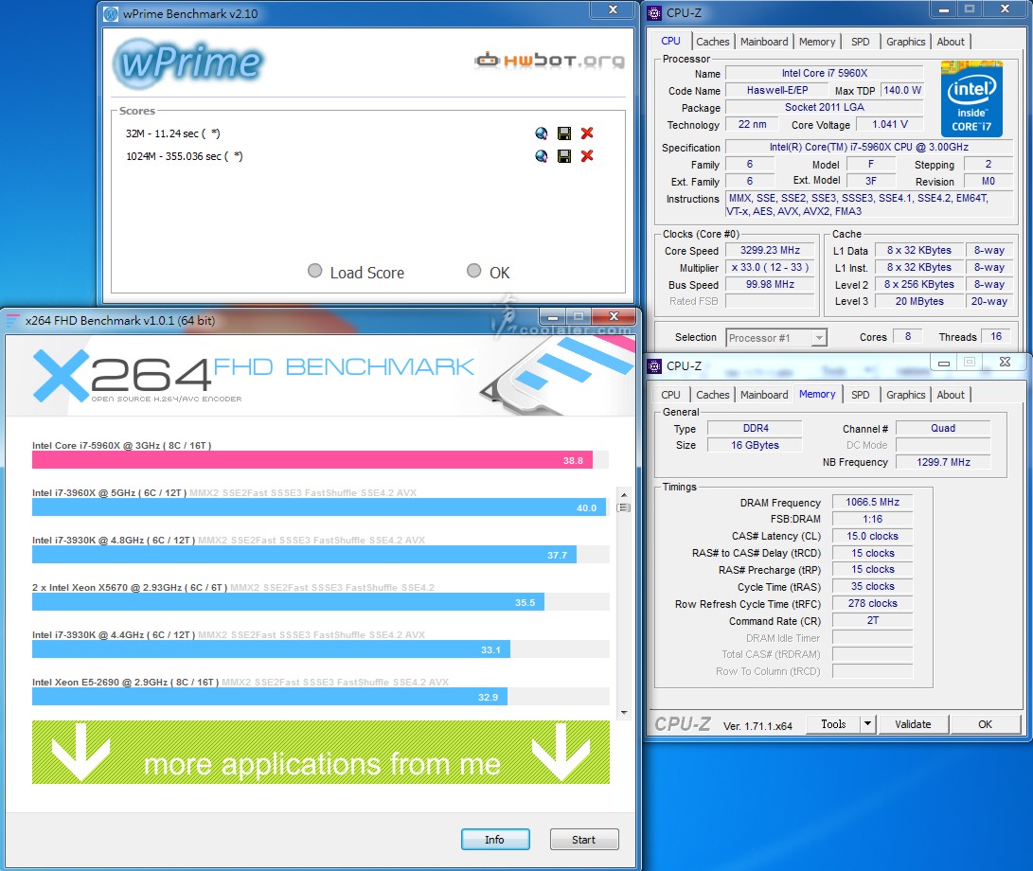Click the Core Voltage value 1.041 V
The width and height of the screenshot is (1033, 871).
coord(889,124)
